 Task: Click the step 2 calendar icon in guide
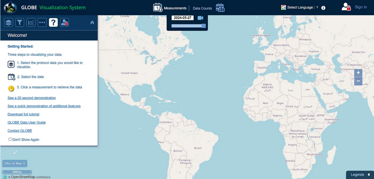pos(11,77)
